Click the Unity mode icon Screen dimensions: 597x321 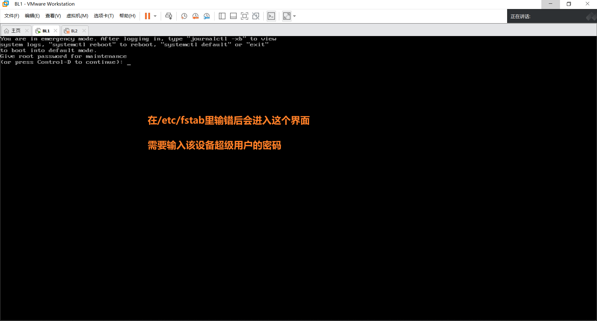tap(256, 16)
